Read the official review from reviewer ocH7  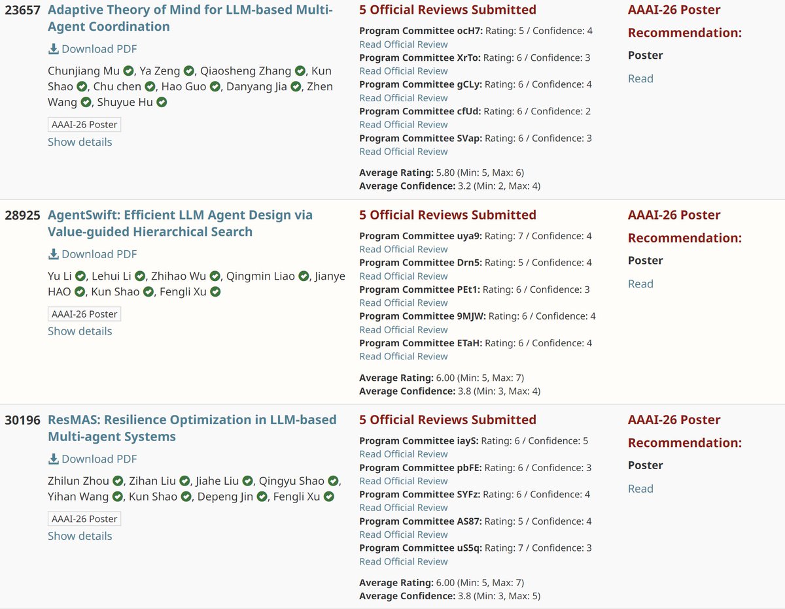click(403, 44)
